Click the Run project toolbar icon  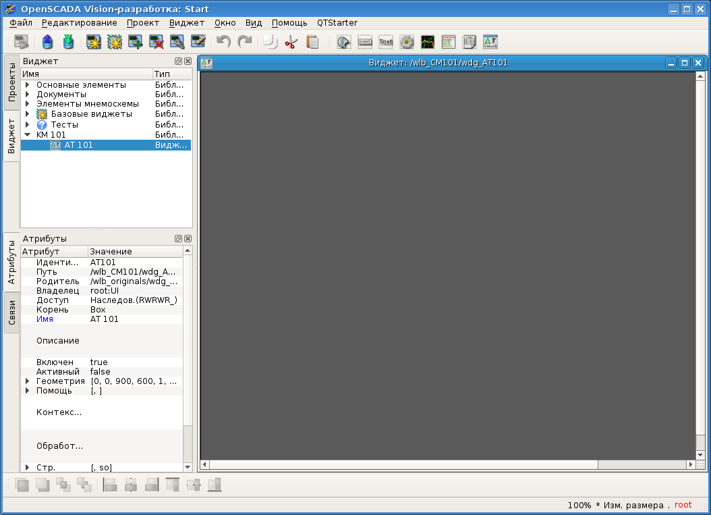pyautogui.click(x=22, y=42)
